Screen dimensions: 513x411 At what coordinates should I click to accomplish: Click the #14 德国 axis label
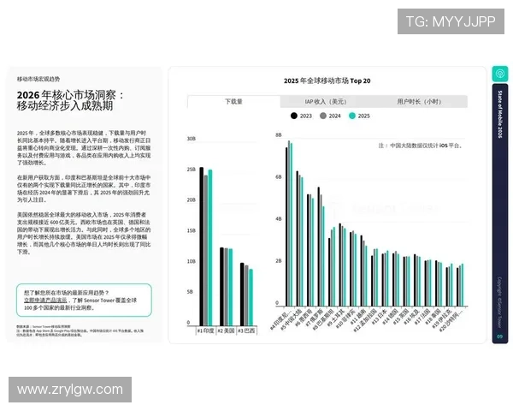pos(391,317)
